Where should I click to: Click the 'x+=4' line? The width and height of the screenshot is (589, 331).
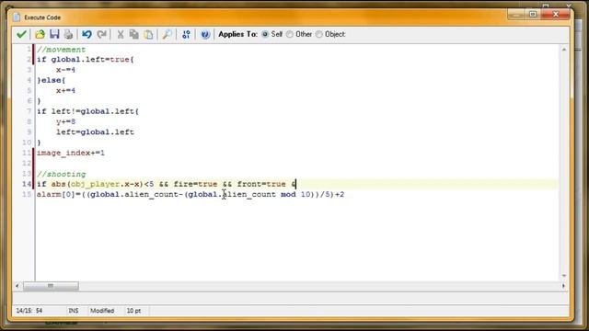(65, 90)
